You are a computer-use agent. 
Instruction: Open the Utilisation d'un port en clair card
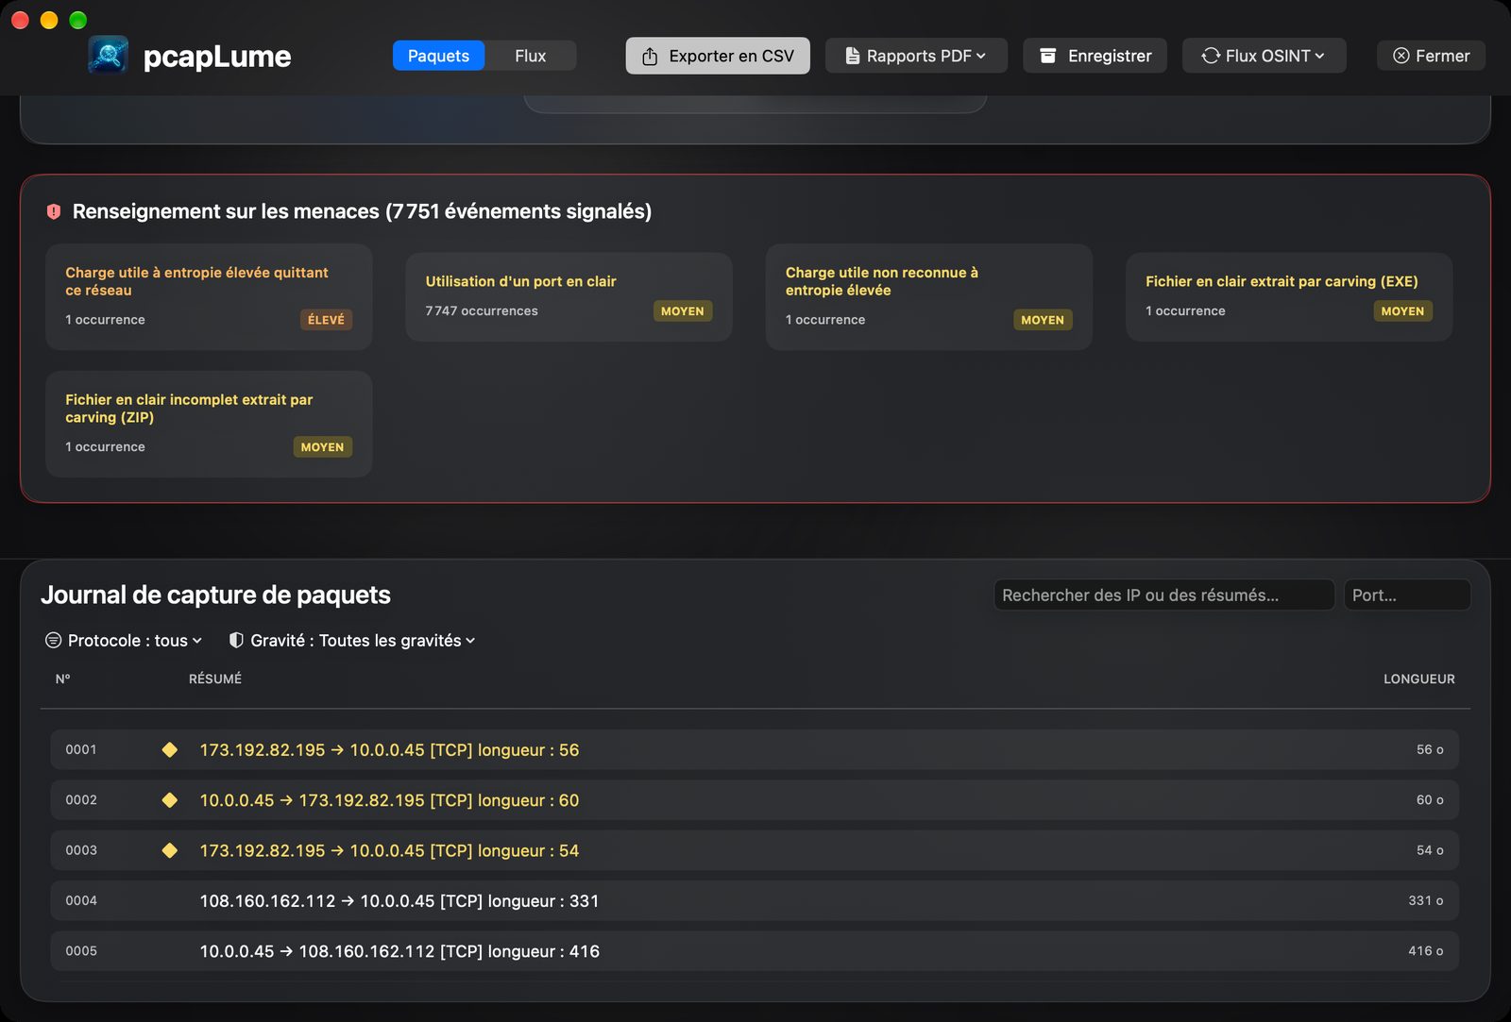(569, 296)
